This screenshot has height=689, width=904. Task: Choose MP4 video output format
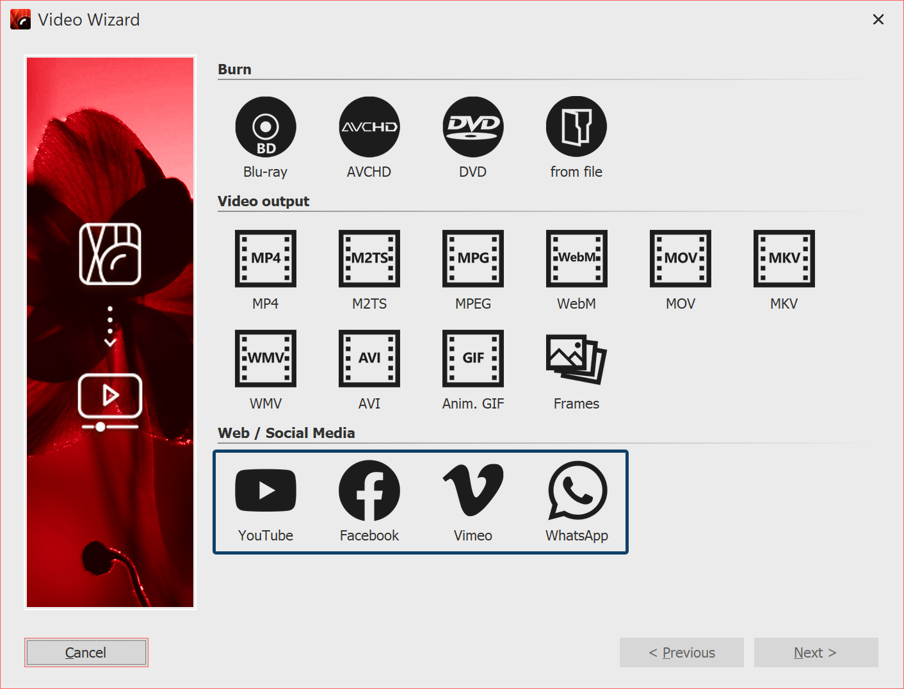tap(266, 259)
